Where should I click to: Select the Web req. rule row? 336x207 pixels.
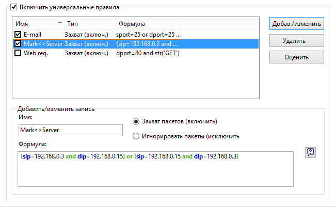[136, 53]
